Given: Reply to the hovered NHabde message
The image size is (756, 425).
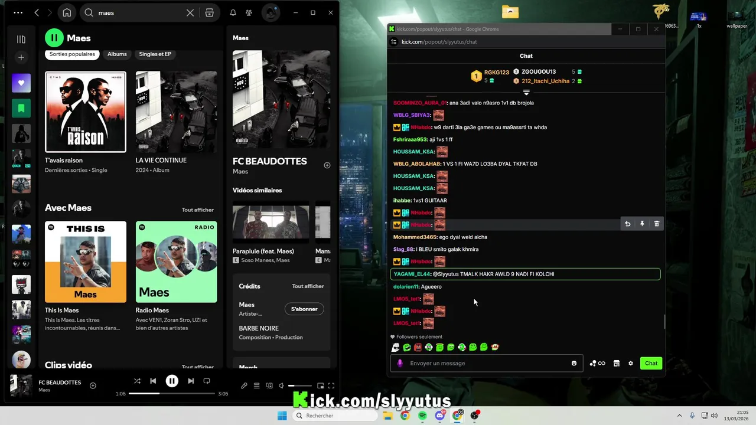Looking at the screenshot, I should [x=627, y=224].
